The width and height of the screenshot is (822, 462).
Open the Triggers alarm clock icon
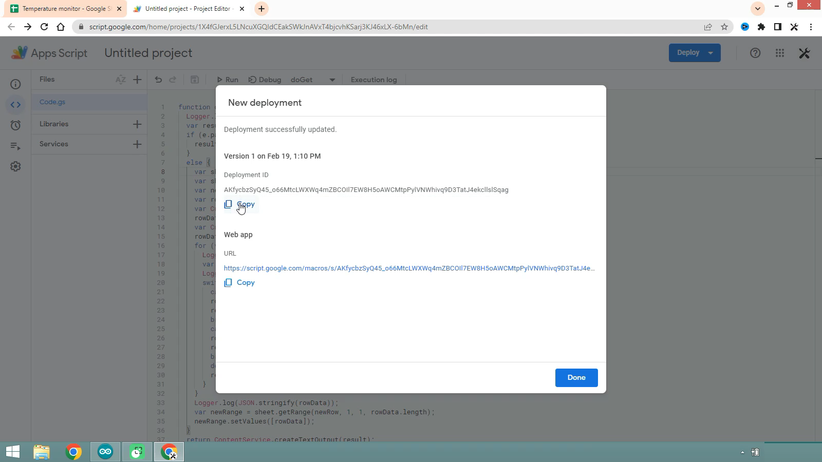click(15, 125)
